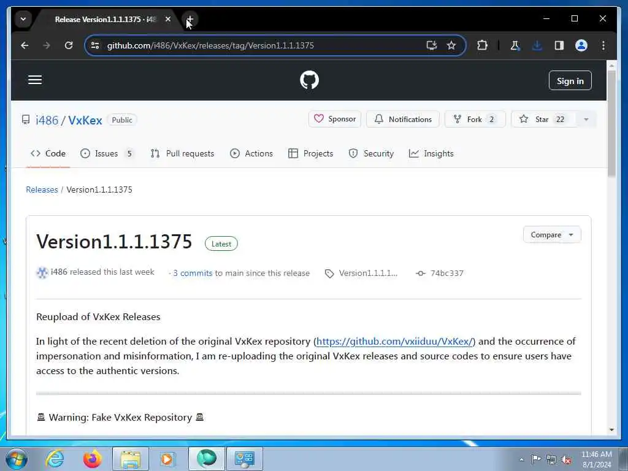Reload the current page
Screen dimensions: 628x471
point(69,45)
